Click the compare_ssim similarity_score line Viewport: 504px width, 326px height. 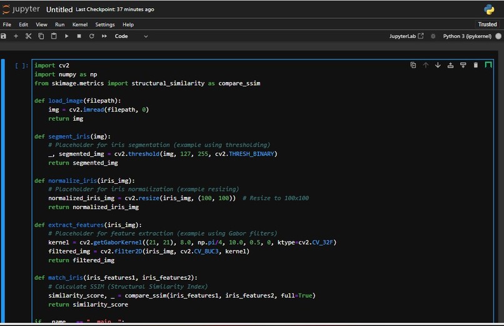click(x=182, y=295)
